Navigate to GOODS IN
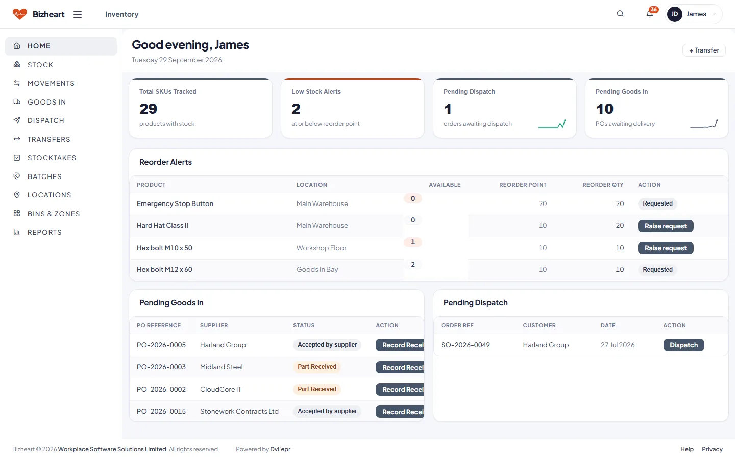Viewport: 735px width, 459px height. coord(47,102)
